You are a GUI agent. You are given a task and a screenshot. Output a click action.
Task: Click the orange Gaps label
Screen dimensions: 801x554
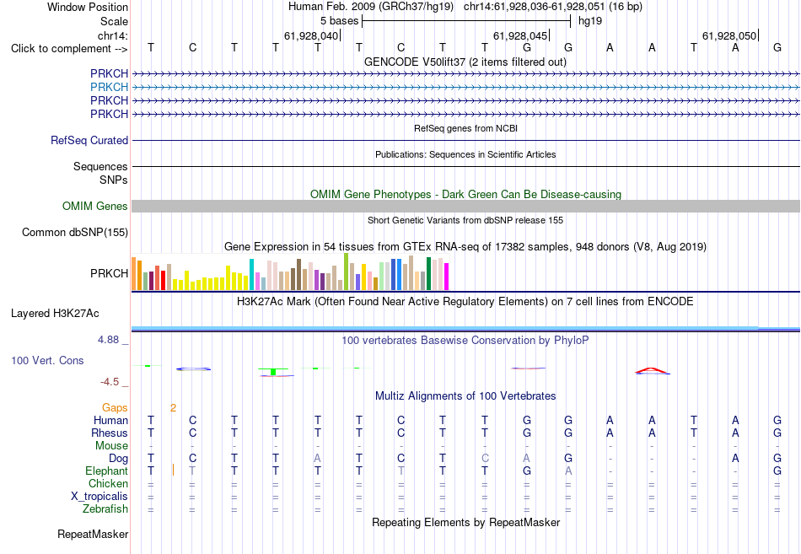(115, 408)
